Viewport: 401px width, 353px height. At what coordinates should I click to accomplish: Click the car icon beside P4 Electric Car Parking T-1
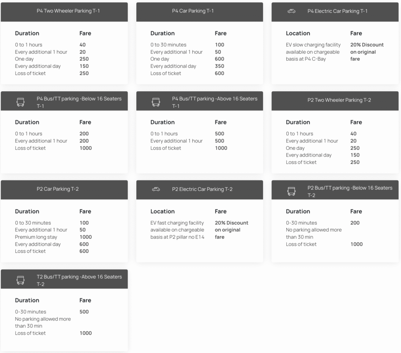click(x=291, y=11)
